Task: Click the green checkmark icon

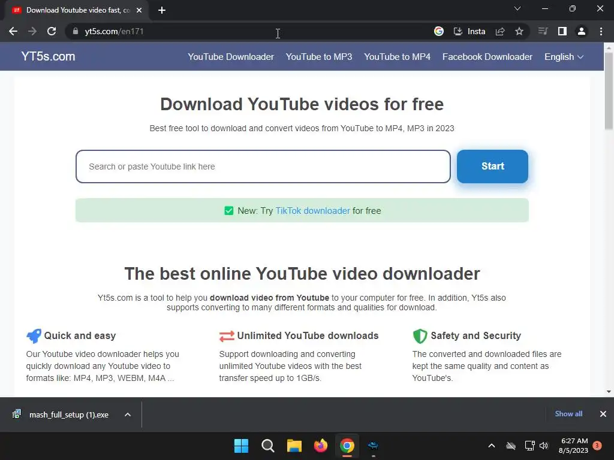Action: pos(228,211)
